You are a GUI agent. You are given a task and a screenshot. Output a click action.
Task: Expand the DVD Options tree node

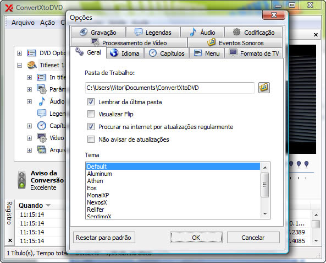19,53
